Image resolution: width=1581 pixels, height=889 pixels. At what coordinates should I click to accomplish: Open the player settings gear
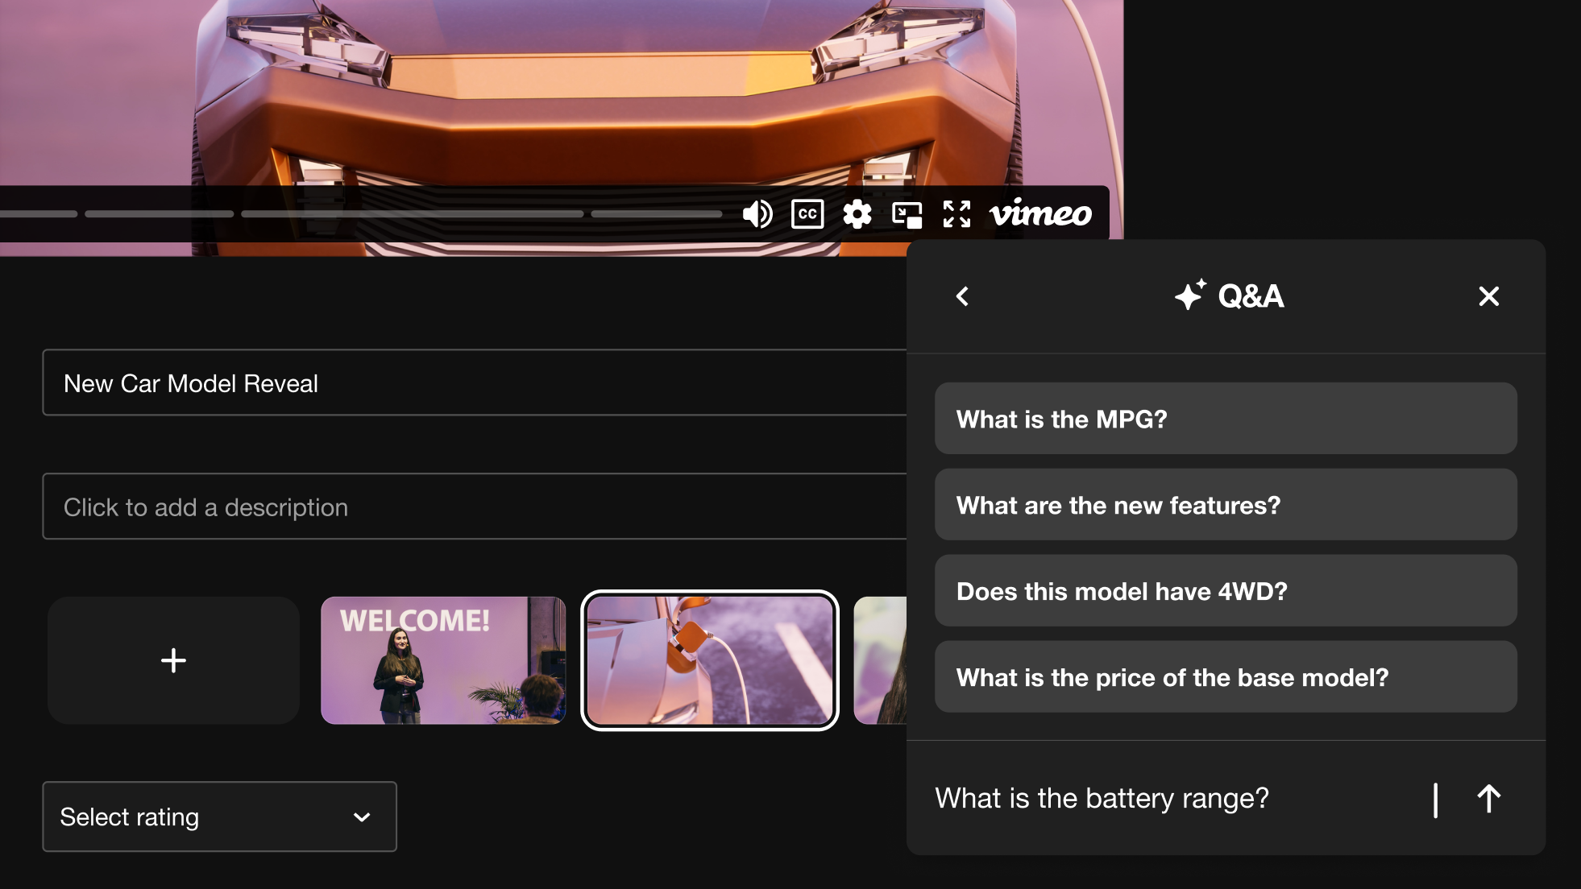857,214
